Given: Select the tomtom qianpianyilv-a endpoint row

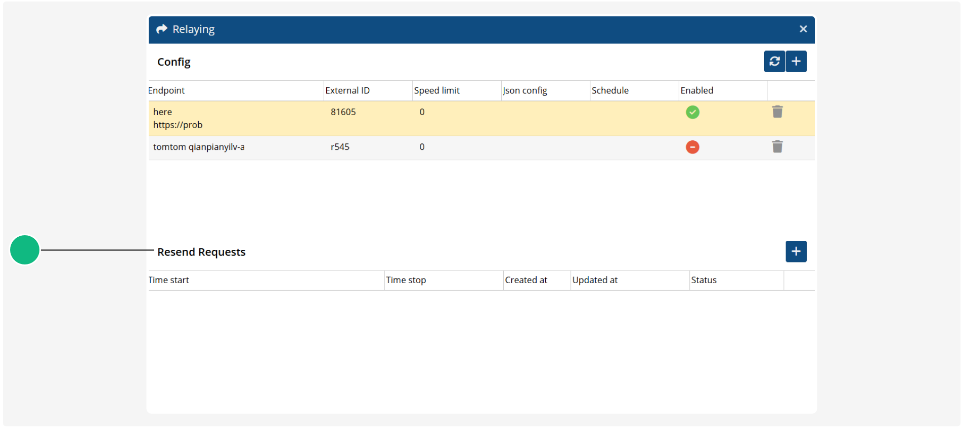Looking at the screenshot, I should [x=482, y=147].
